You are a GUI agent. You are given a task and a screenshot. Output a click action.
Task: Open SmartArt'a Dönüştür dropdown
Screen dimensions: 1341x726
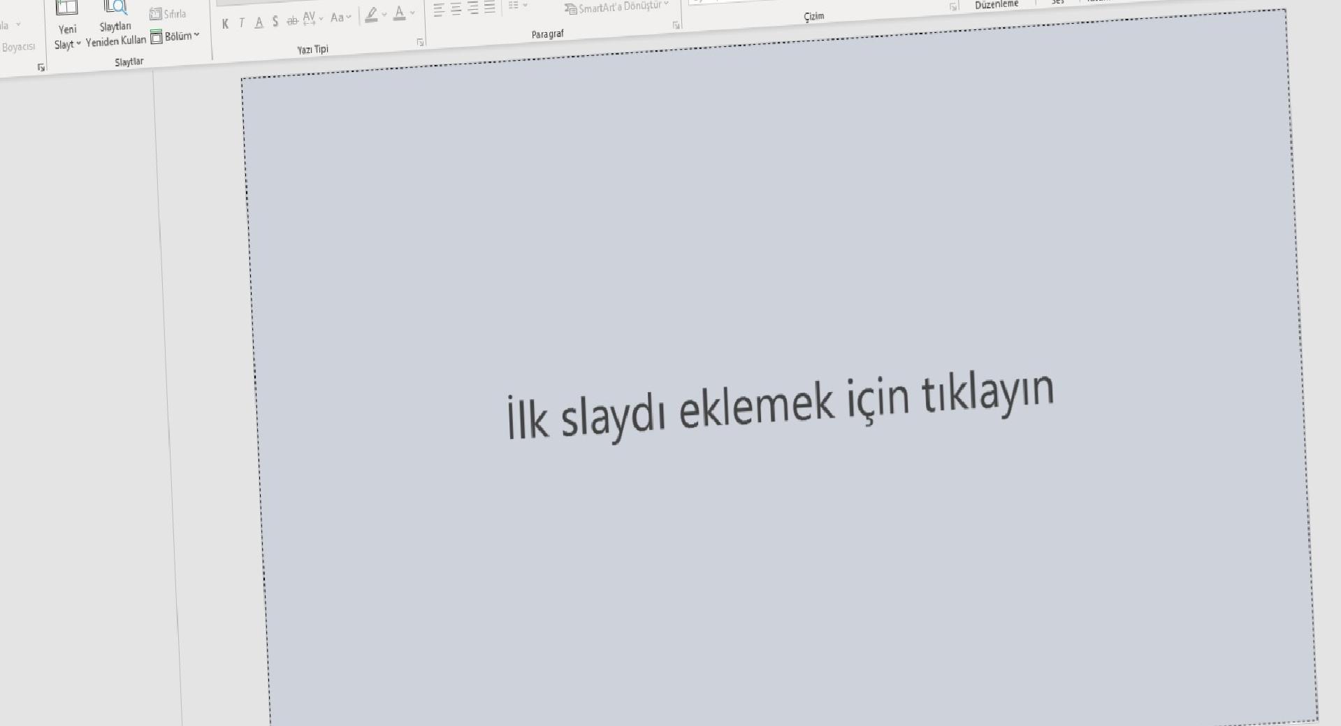(617, 7)
